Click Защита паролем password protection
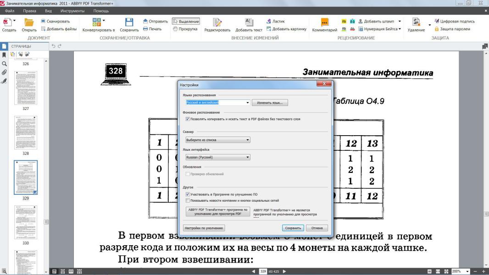Image resolution: width=489 pixels, height=275 pixels. click(452, 29)
